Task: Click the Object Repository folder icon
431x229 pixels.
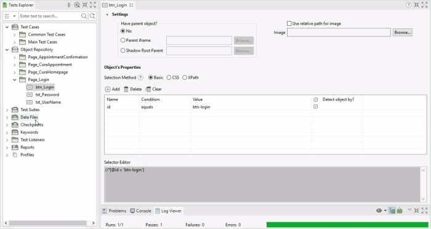Action: click(x=15, y=50)
